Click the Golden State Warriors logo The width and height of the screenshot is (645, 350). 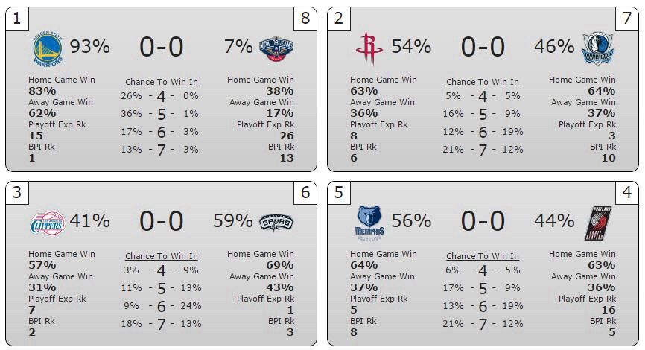[x=48, y=48]
